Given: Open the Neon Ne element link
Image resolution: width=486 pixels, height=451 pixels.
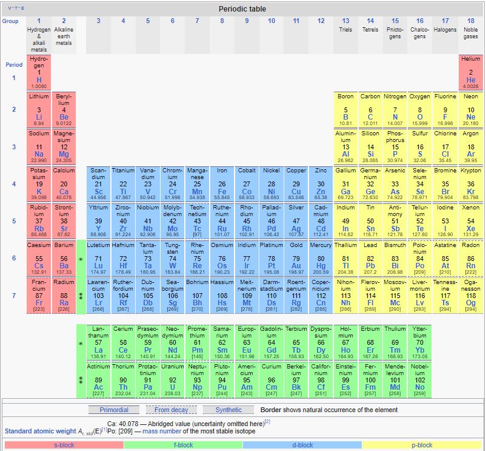Looking at the screenshot, I should point(470,117).
